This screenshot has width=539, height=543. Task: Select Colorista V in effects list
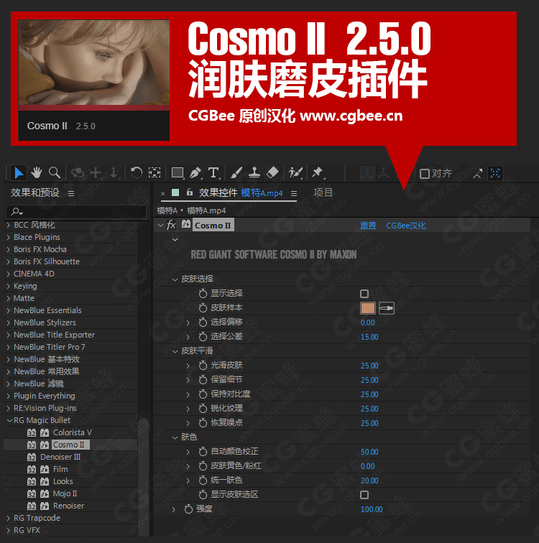point(72,432)
